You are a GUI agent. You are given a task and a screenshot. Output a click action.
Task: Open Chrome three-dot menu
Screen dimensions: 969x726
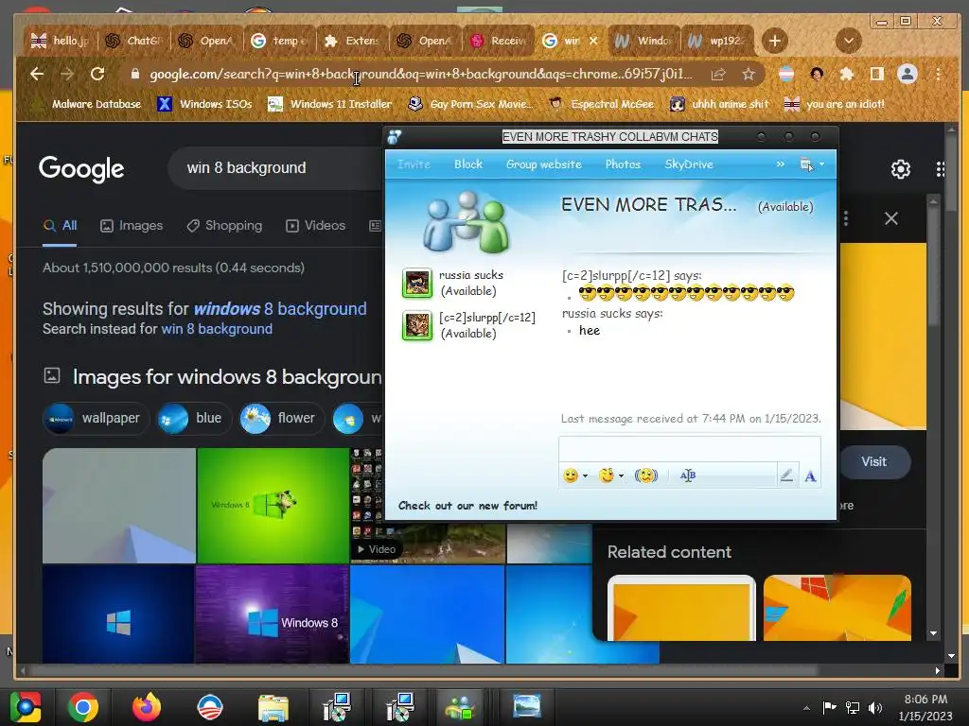tap(938, 74)
